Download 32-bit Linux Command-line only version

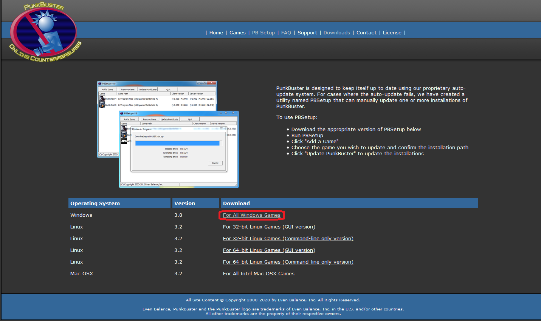[288, 239]
